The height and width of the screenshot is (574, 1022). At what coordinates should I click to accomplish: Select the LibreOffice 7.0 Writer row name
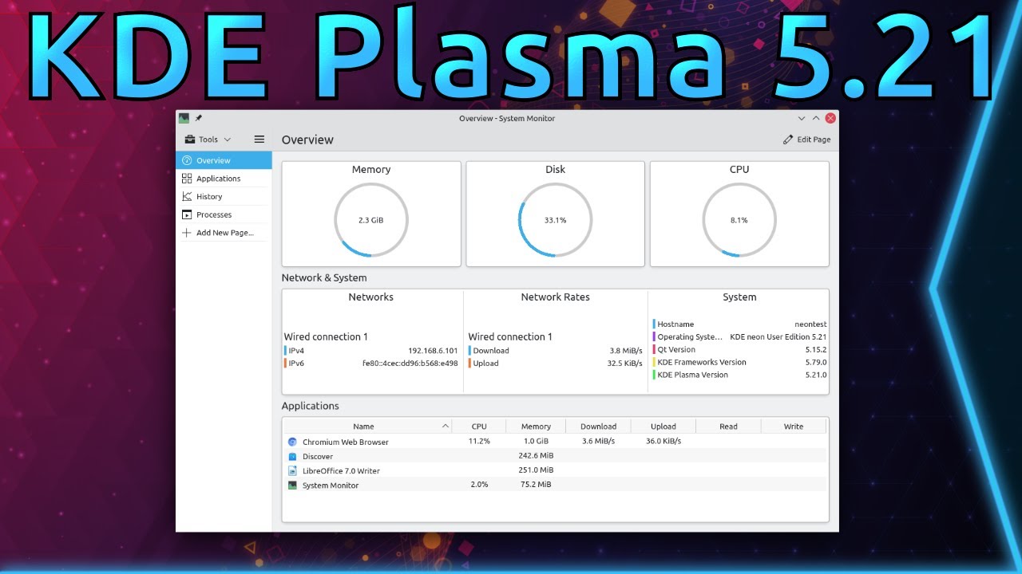(341, 471)
